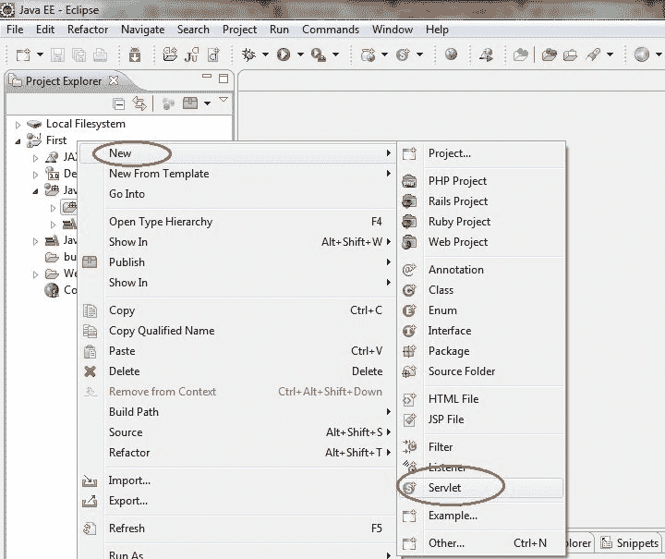665x559 pixels.
Task: Click the Package icon in New submenu
Action: click(409, 351)
